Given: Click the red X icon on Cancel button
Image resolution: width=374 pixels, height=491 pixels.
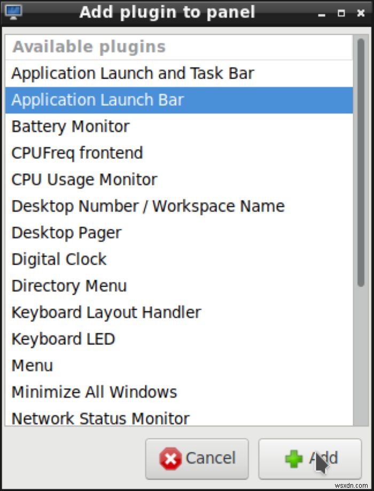Looking at the screenshot, I should [171, 459].
